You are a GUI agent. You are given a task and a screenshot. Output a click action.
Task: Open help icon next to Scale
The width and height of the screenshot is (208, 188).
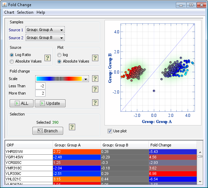(95, 79)
